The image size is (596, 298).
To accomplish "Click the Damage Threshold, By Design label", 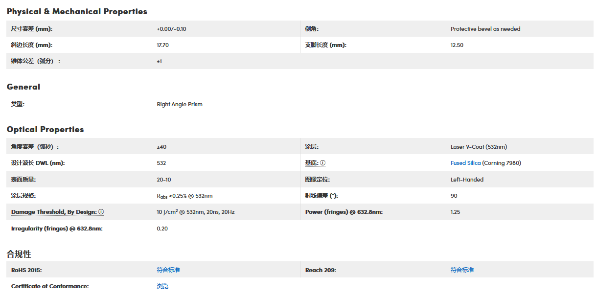I will pyautogui.click(x=53, y=212).
